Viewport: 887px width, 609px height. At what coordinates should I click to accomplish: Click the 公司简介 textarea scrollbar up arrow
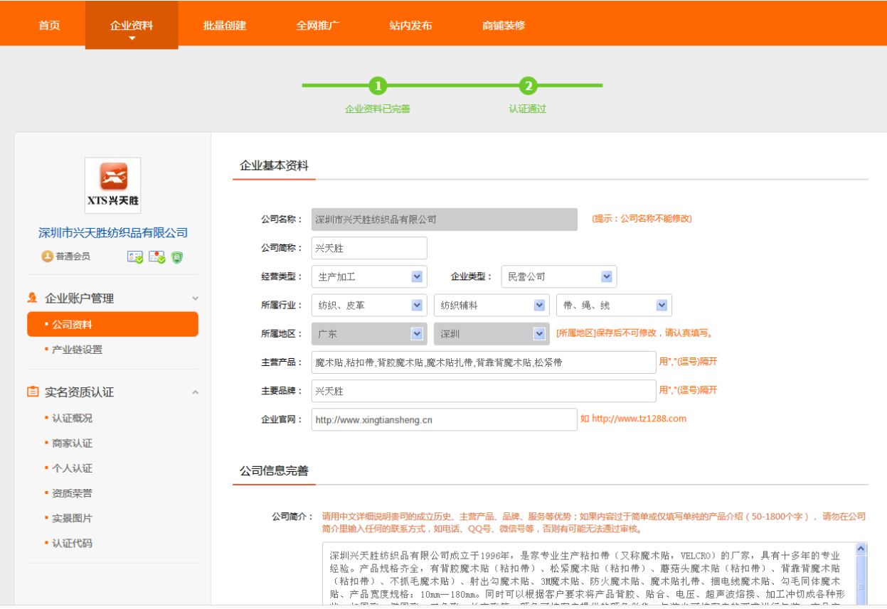(861, 549)
